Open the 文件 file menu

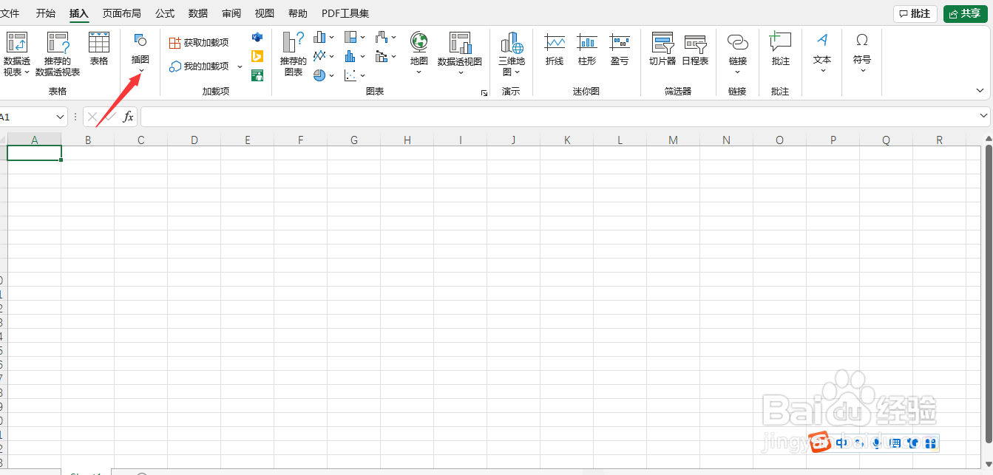point(9,13)
